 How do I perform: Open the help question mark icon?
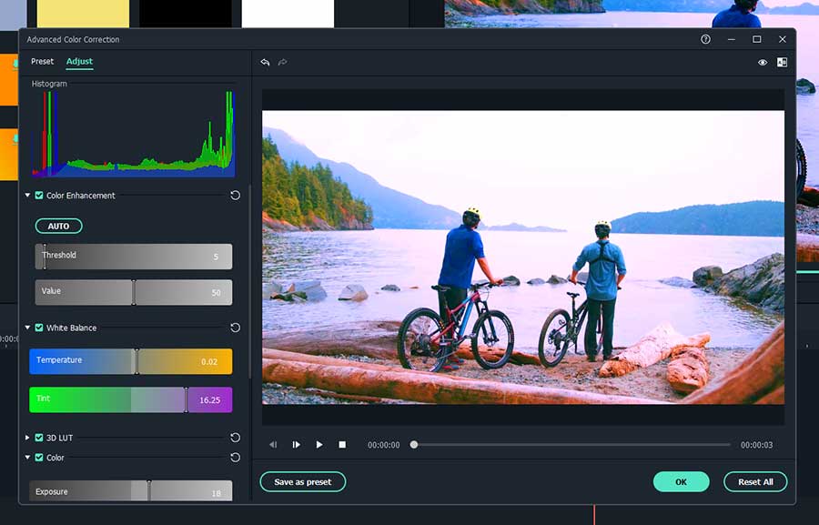[705, 39]
